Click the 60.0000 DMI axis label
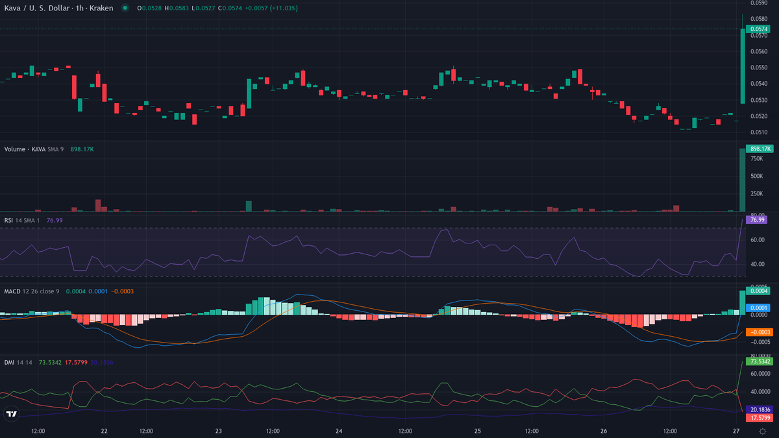The height and width of the screenshot is (438, 779). pos(761,374)
